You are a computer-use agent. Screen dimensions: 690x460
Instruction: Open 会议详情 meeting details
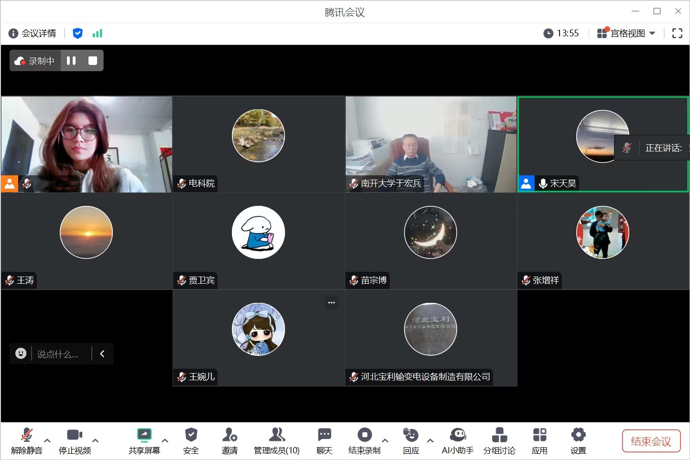(33, 33)
